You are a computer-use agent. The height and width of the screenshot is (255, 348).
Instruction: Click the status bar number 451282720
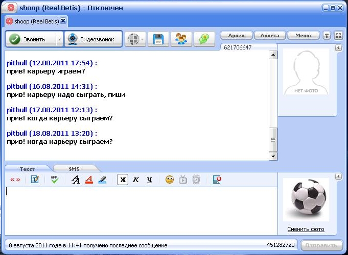(281, 245)
